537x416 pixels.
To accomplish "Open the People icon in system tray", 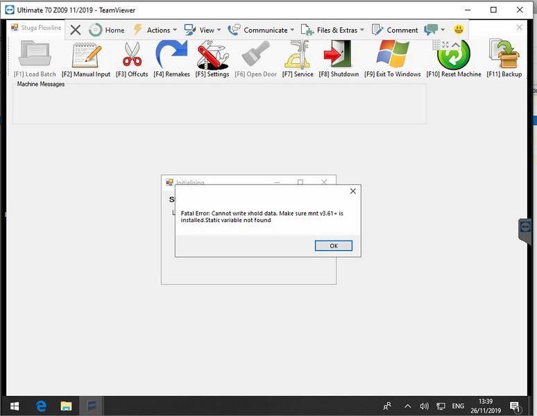I will tap(387, 406).
